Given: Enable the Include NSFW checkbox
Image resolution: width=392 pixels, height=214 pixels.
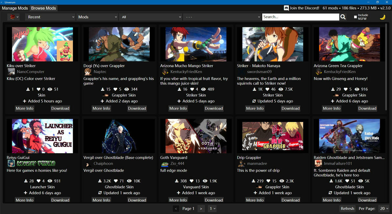Looking at the screenshot, I should coord(355,17).
